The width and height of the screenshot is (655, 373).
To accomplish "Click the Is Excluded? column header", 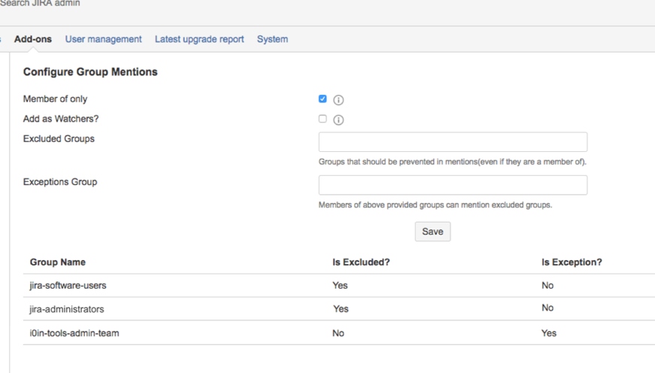I will (361, 262).
